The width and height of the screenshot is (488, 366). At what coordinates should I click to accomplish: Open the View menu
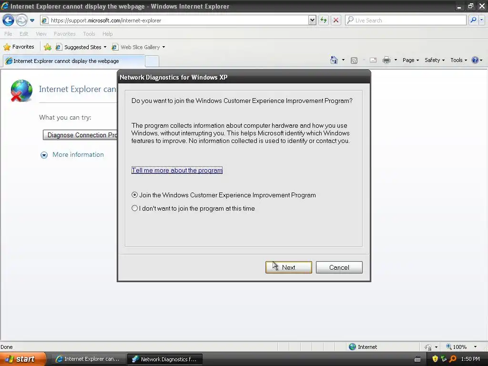click(x=41, y=34)
